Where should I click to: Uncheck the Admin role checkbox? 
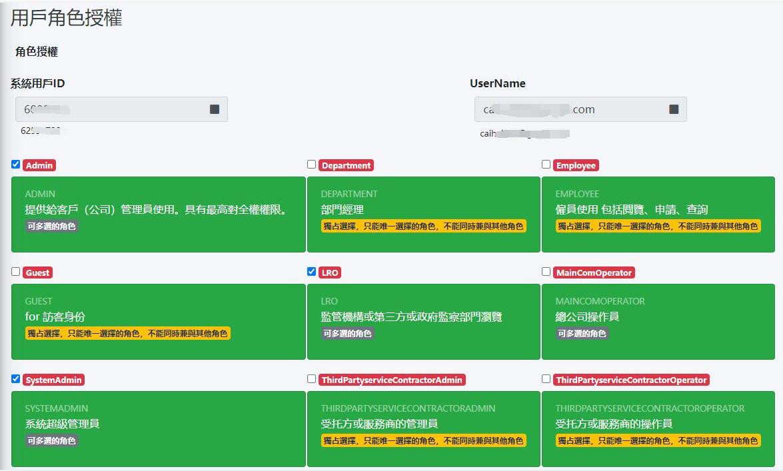(x=16, y=165)
